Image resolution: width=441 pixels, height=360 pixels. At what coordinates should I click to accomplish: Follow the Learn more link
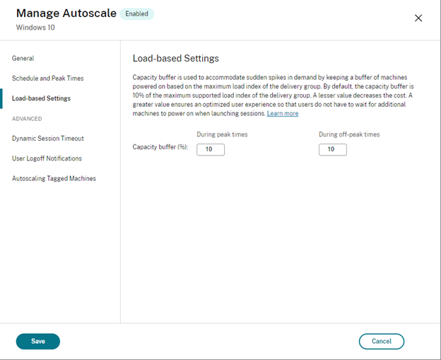[282, 114]
